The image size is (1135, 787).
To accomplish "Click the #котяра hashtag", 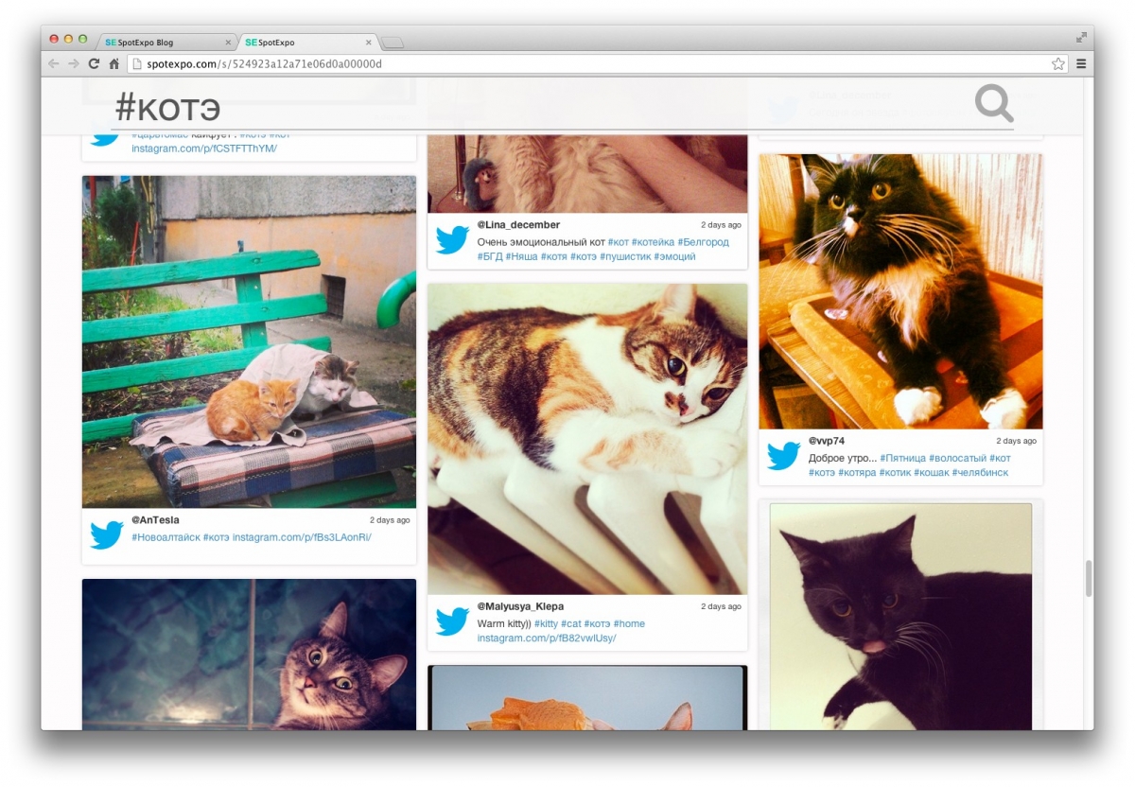I will tap(857, 472).
